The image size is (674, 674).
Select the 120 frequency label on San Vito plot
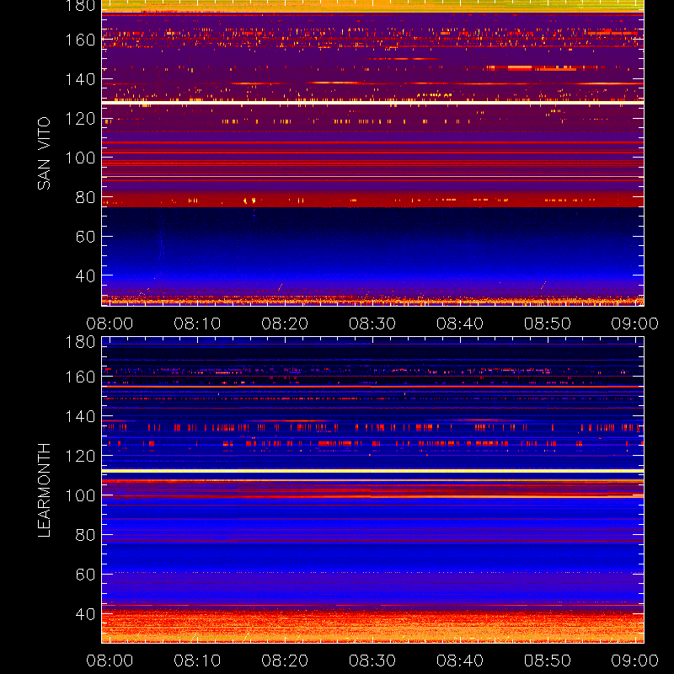click(80, 119)
